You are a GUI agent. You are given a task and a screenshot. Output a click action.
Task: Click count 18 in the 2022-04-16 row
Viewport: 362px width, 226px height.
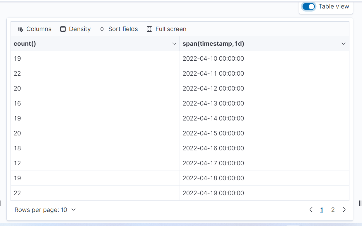tap(95, 148)
